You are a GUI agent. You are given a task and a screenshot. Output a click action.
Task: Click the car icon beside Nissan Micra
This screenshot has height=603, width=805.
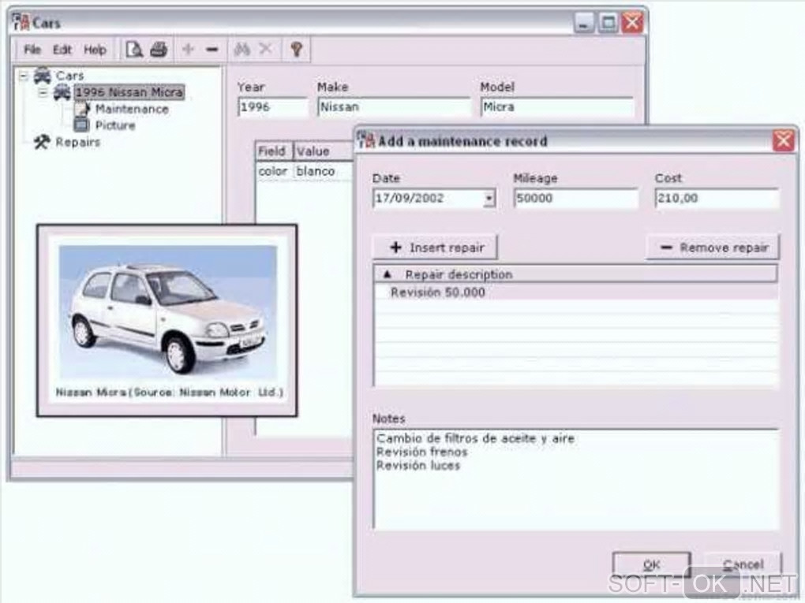[62, 92]
